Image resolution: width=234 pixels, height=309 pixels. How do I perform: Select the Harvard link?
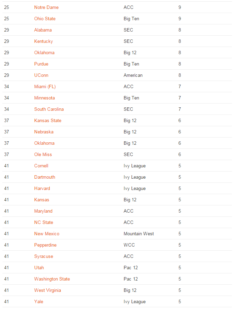[x=42, y=188]
